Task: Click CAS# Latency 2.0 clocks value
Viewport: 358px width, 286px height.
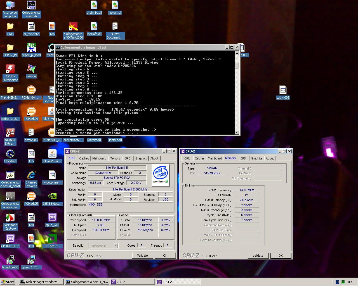Action: tap(247, 200)
